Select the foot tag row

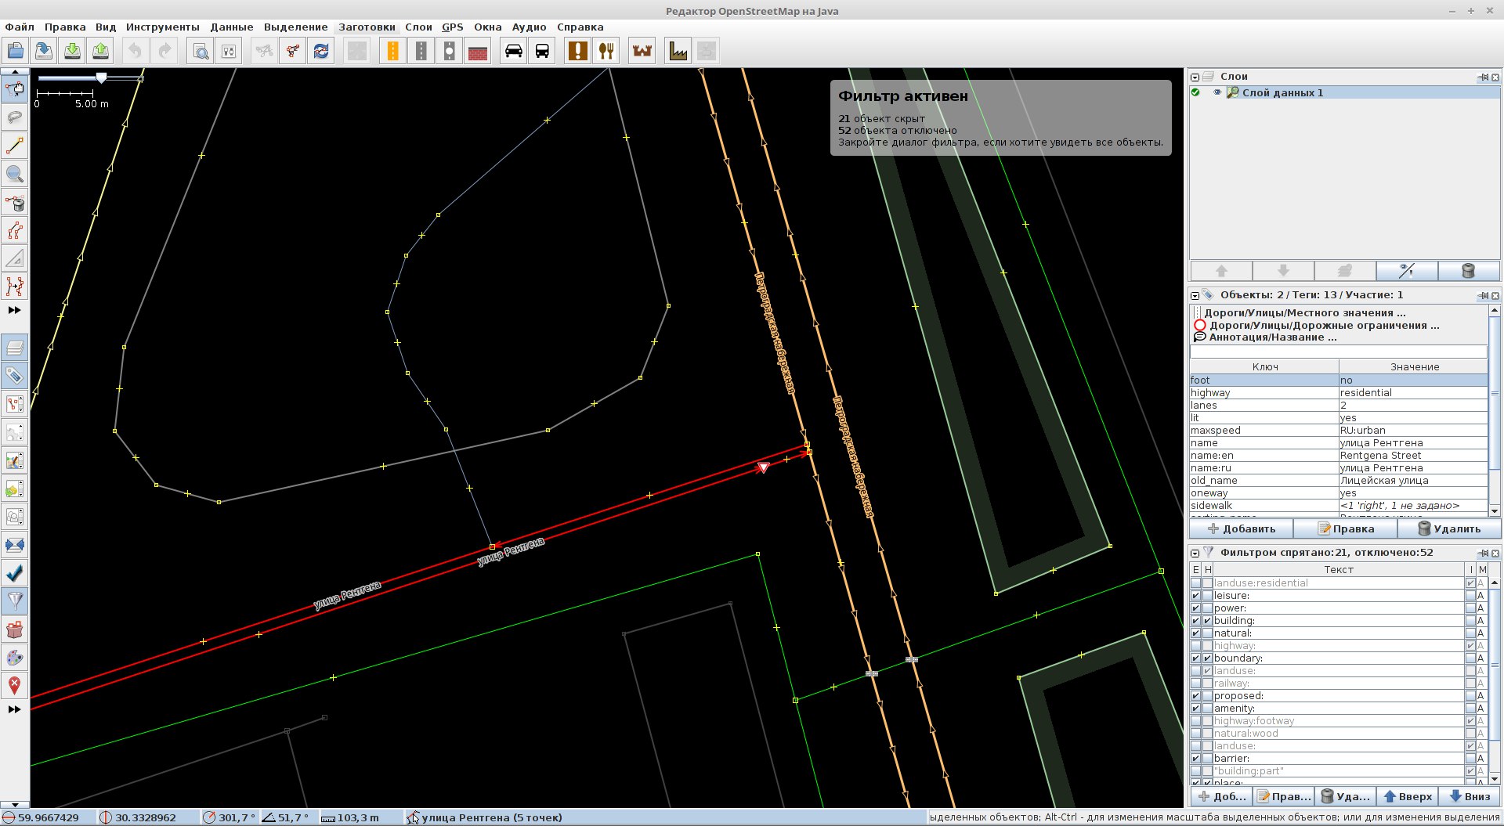(x=1338, y=381)
